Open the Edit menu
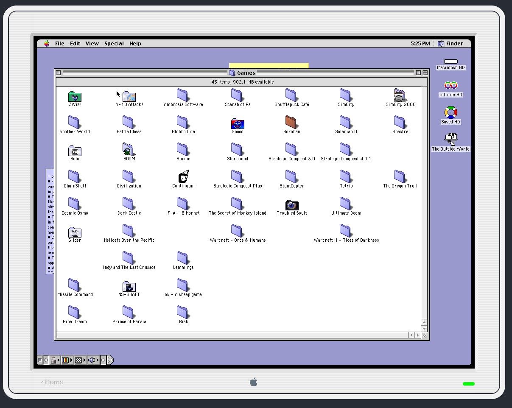This screenshot has height=408, width=512. 75,43
